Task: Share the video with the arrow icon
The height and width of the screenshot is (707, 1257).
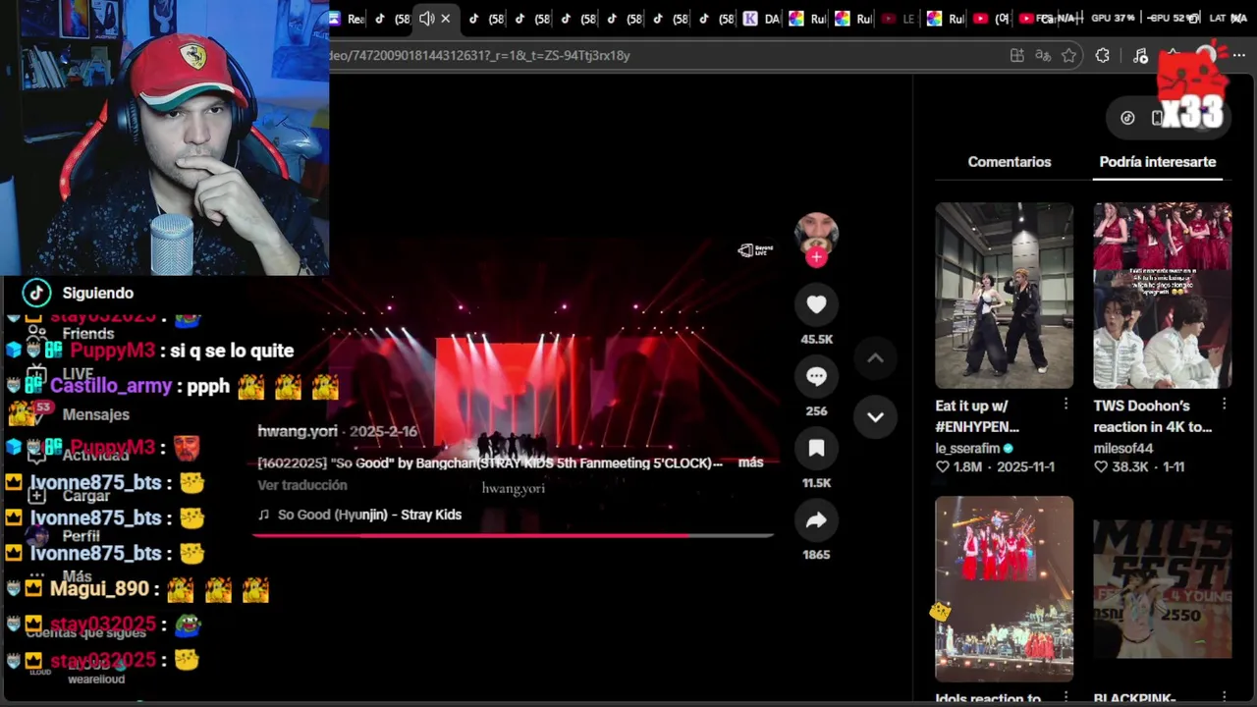Action: pos(816,520)
